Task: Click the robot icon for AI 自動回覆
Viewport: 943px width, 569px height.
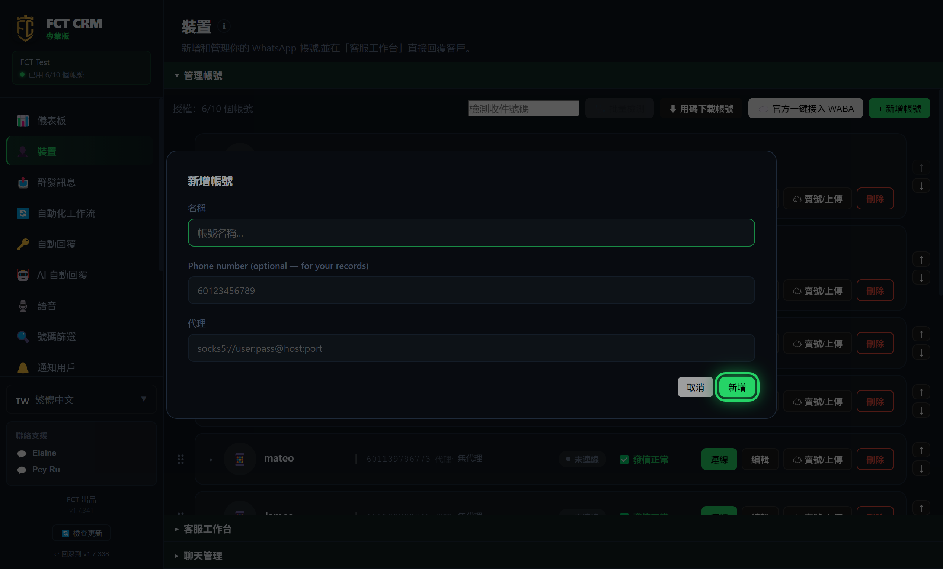Action: [23, 275]
